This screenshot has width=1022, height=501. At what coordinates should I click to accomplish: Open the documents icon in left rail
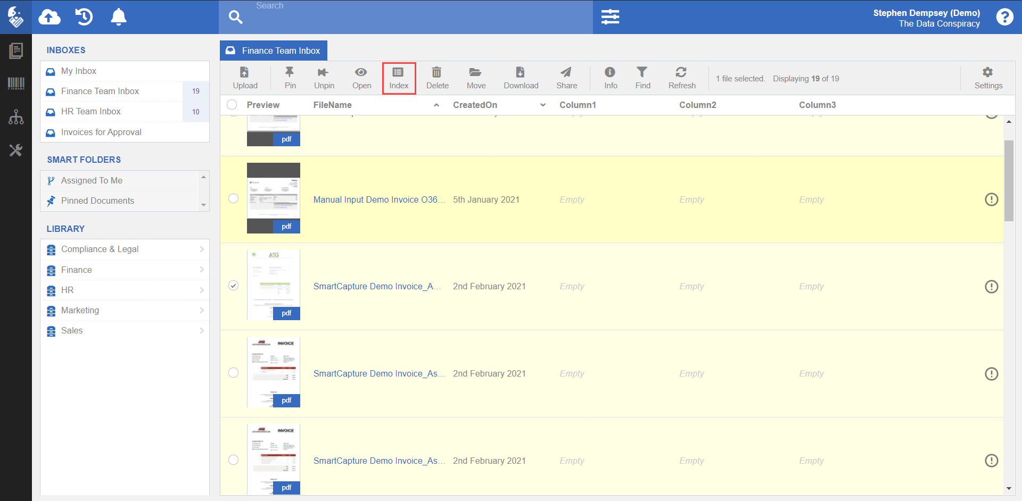[16, 51]
